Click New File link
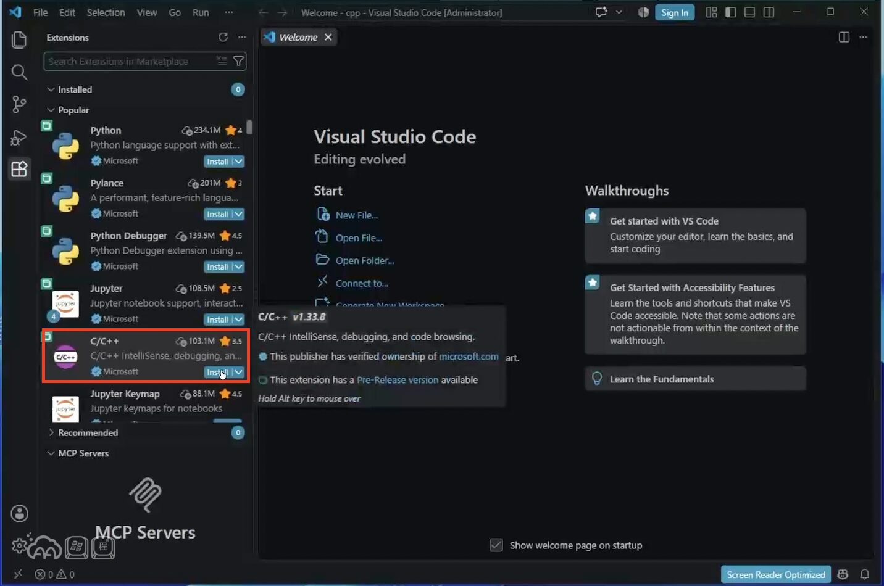Image resolution: width=884 pixels, height=586 pixels. [x=357, y=215]
